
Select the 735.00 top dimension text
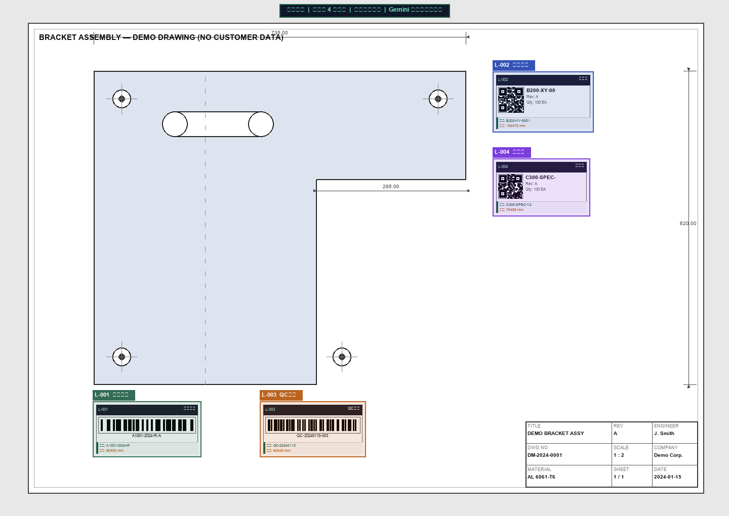coord(279,33)
